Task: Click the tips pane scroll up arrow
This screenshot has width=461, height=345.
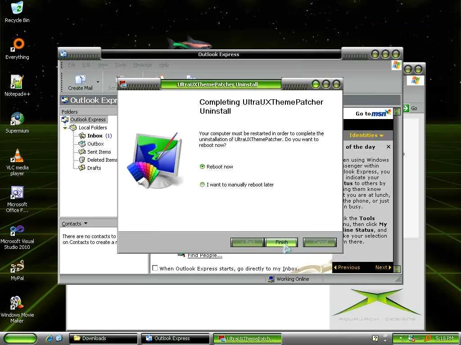Action: coord(397,112)
